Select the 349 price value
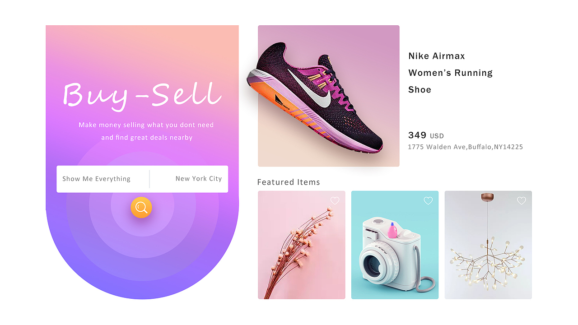 pos(417,135)
